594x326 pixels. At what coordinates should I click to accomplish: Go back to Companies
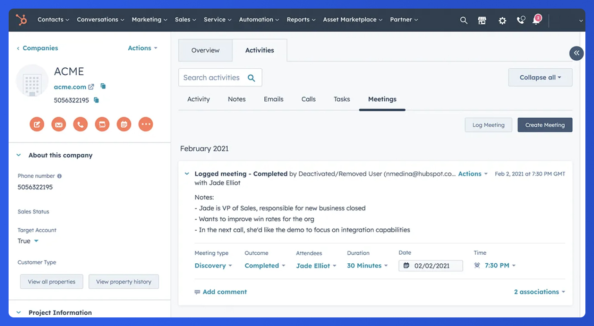click(37, 48)
